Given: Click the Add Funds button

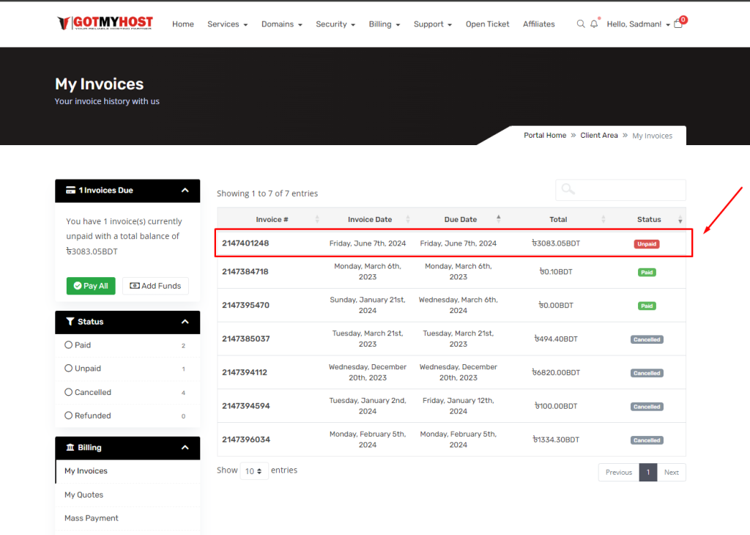Looking at the screenshot, I should click(x=155, y=286).
